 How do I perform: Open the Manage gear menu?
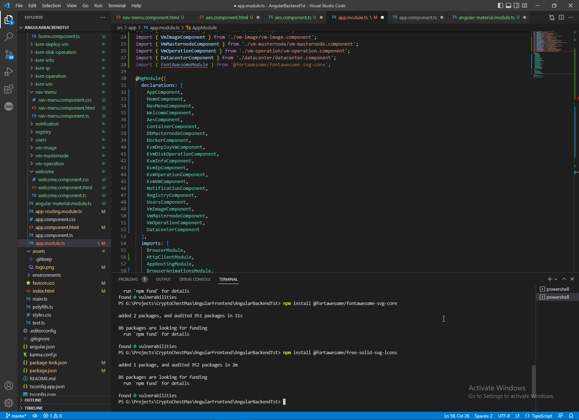point(9,403)
